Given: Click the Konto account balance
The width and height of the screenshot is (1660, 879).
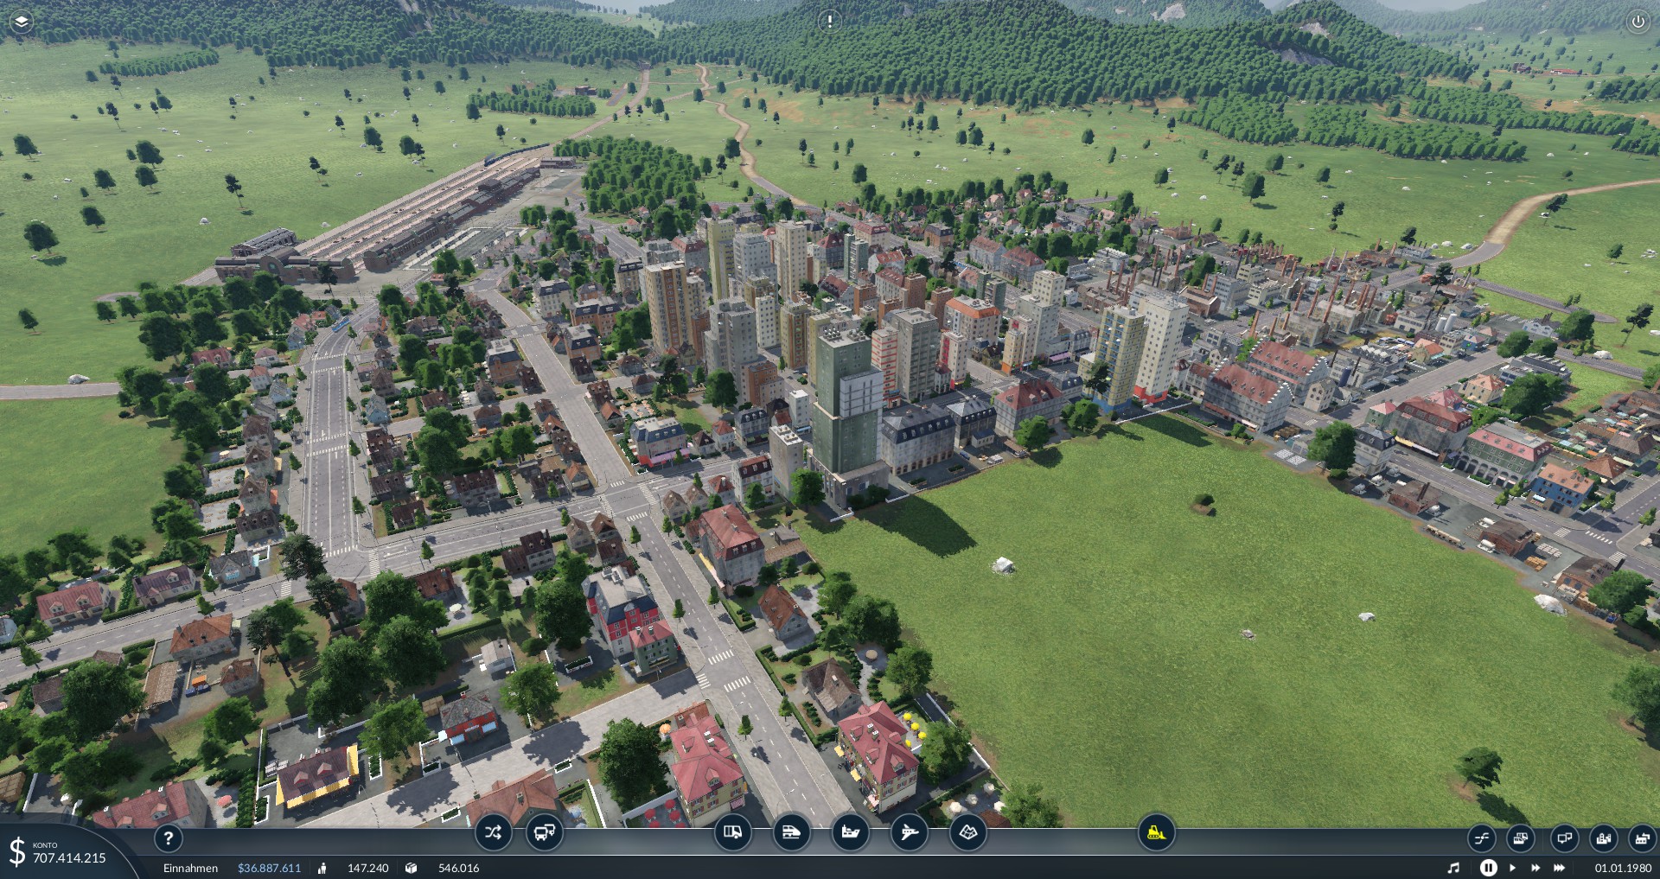Looking at the screenshot, I should (69, 858).
